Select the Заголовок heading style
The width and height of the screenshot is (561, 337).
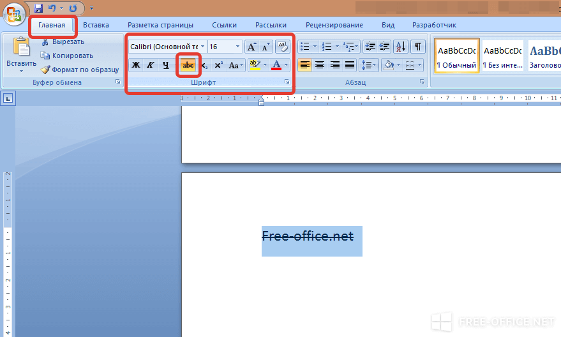[544, 56]
